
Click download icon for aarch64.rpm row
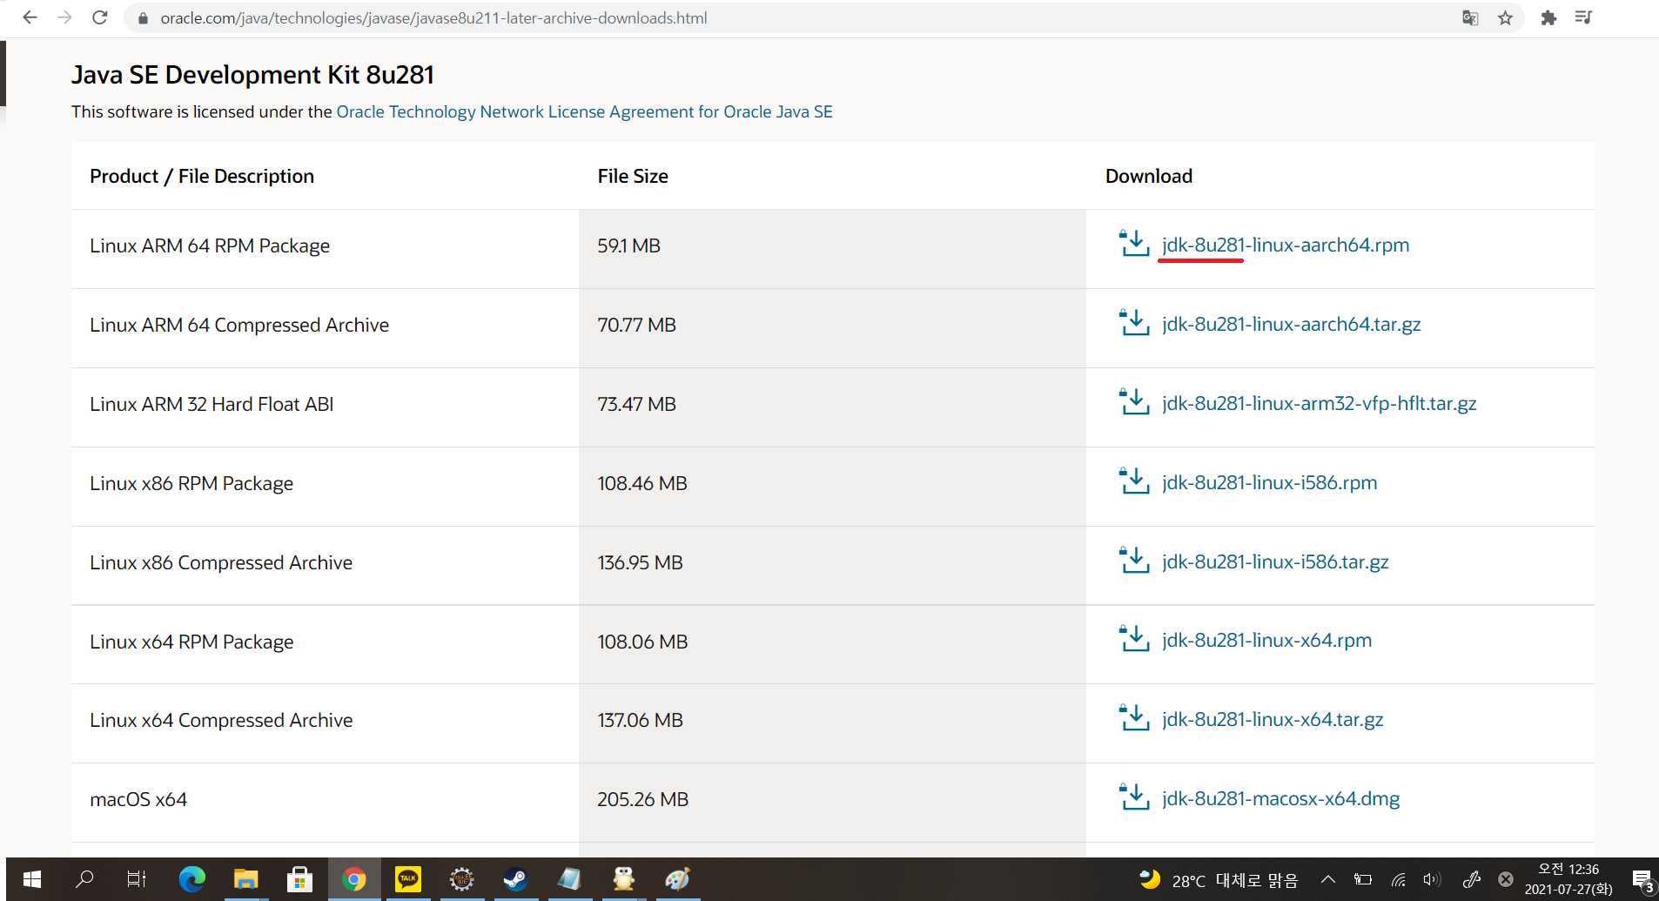tap(1135, 244)
